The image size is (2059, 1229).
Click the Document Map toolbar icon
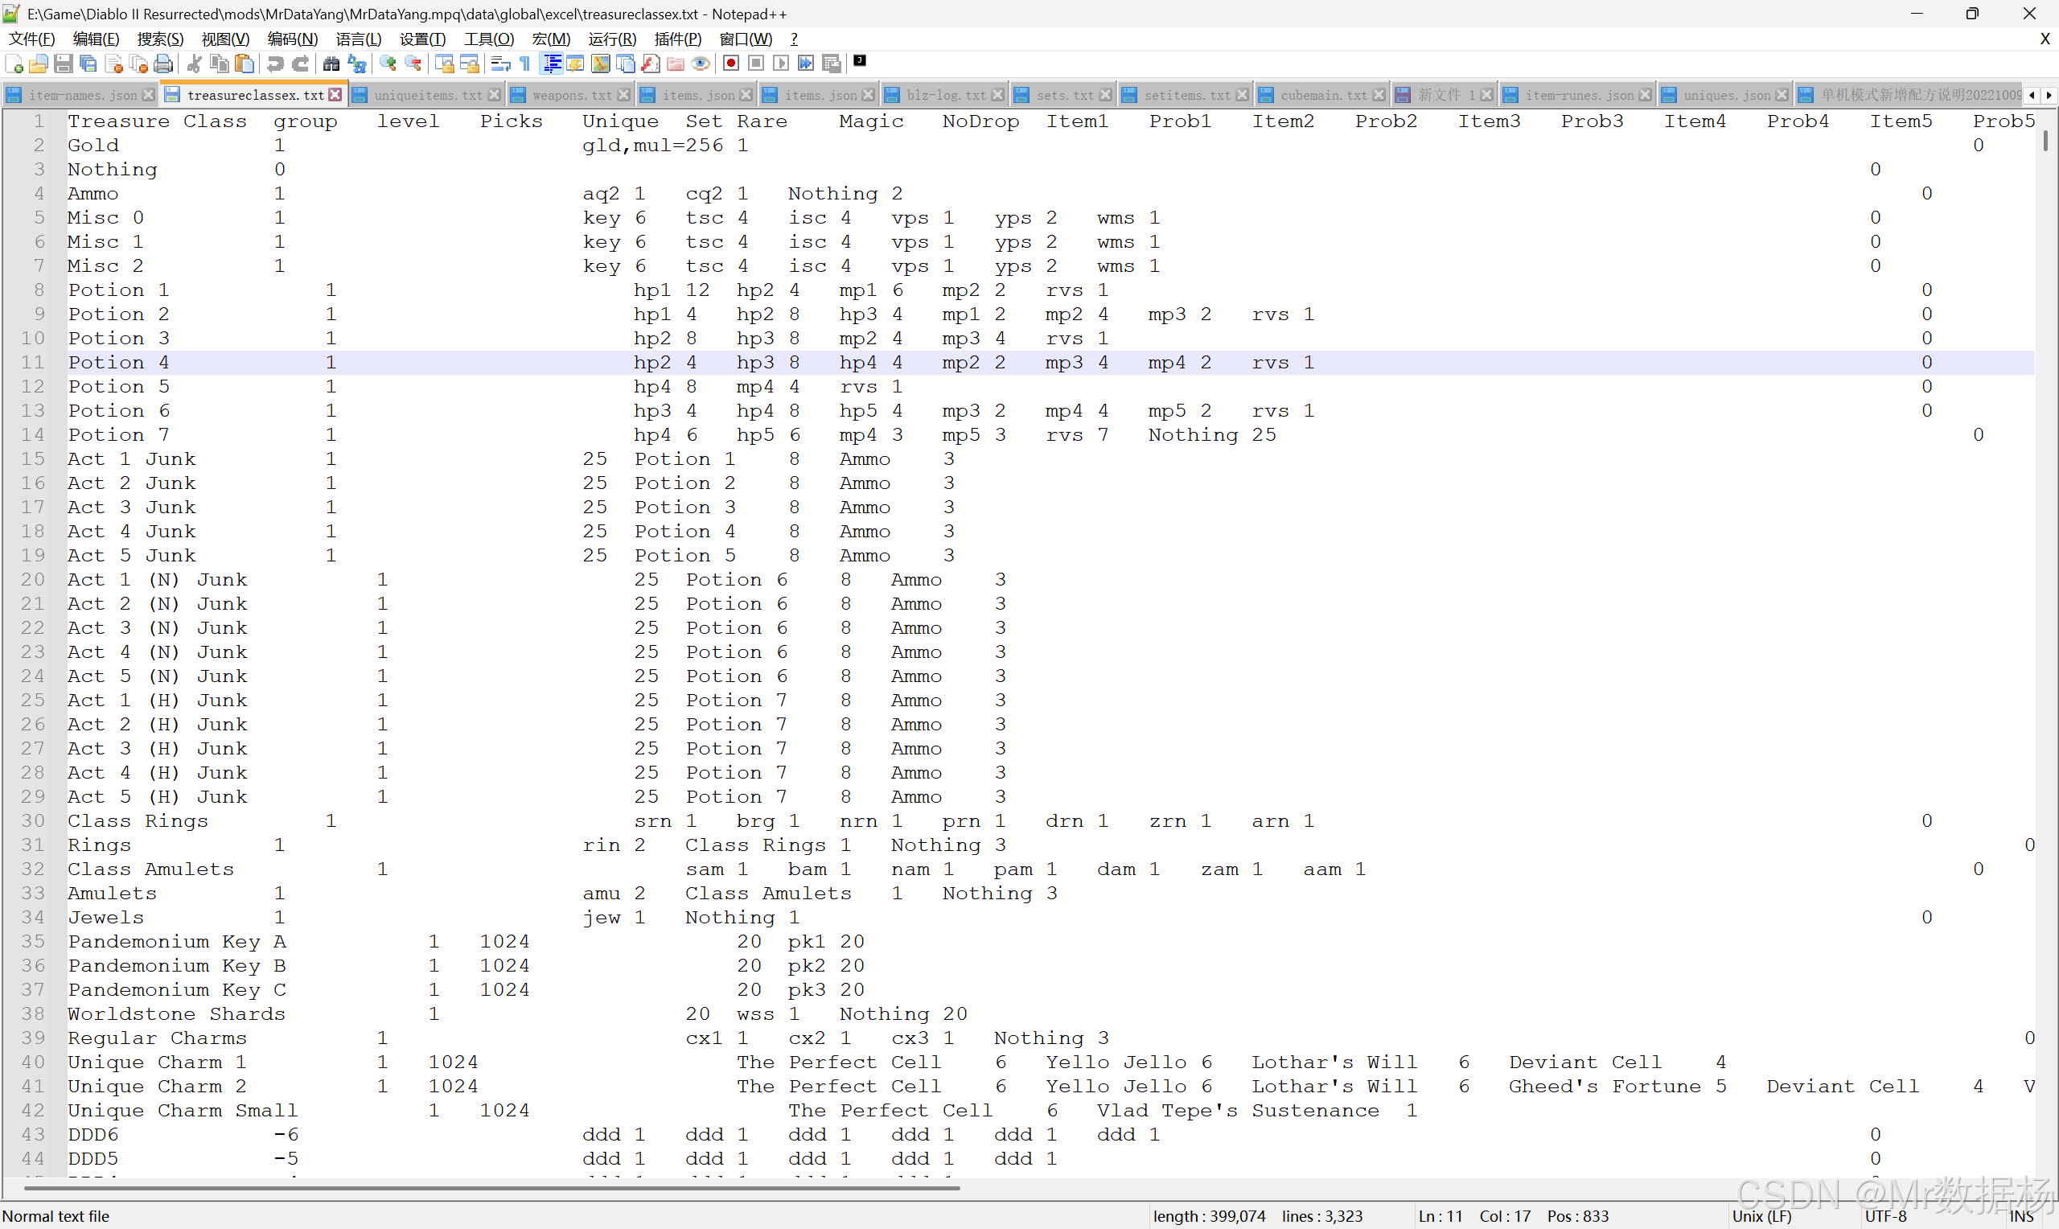tap(600, 64)
